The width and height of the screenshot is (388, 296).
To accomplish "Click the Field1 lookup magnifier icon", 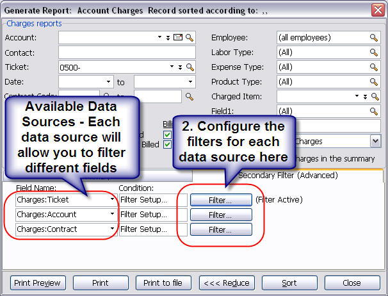I will click(375, 111).
